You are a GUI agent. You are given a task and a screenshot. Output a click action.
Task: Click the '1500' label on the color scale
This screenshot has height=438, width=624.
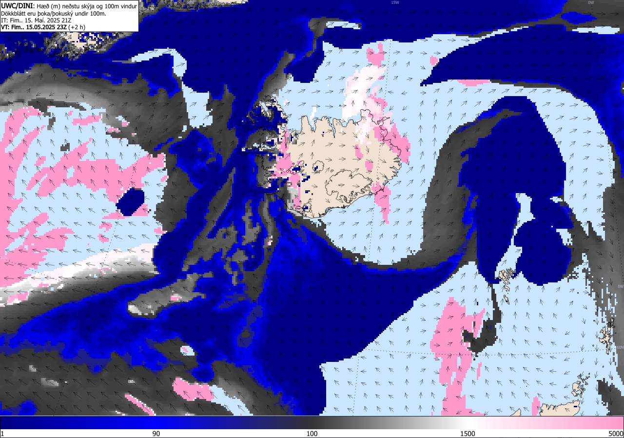(x=468, y=434)
